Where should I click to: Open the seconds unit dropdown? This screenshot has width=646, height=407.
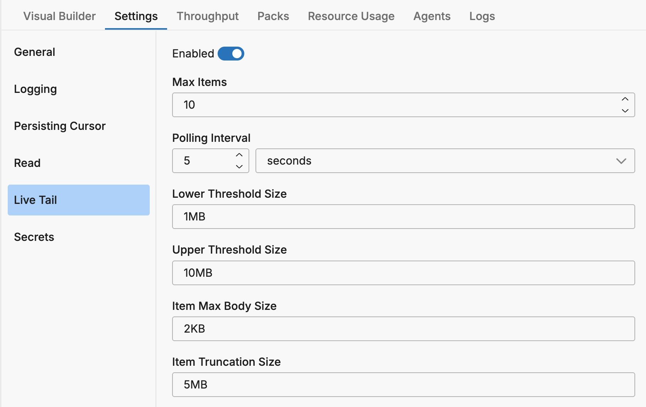point(445,161)
